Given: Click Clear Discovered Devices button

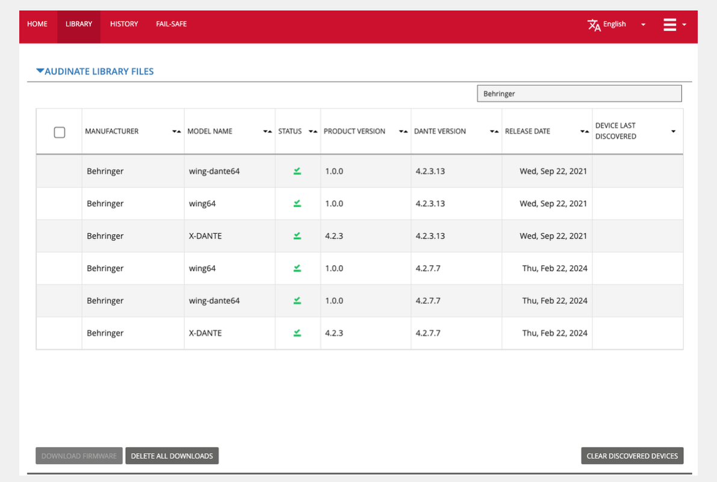Looking at the screenshot, I should click(632, 456).
